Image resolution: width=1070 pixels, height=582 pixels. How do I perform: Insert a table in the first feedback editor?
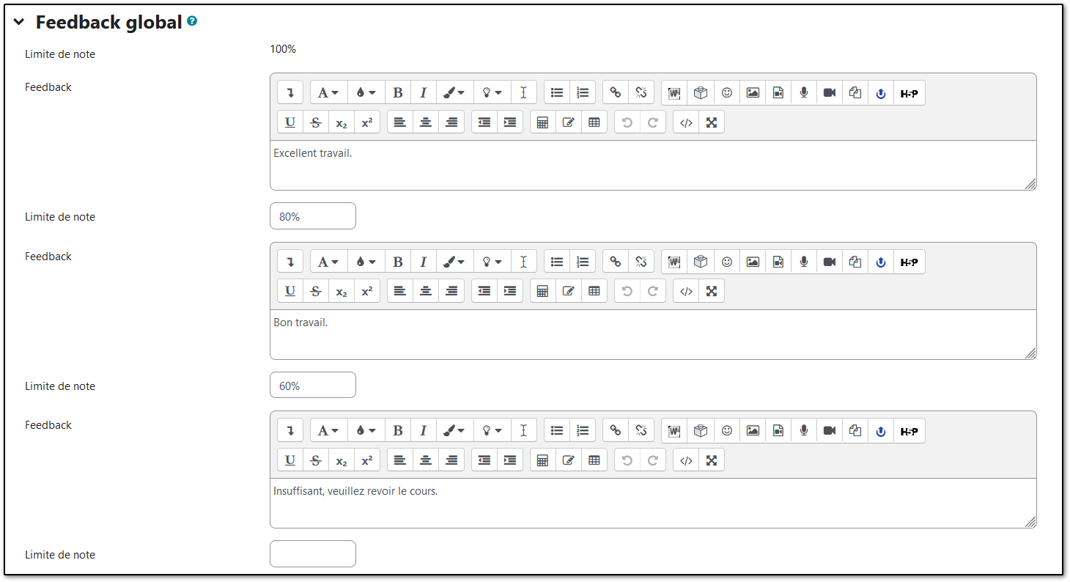(x=542, y=122)
